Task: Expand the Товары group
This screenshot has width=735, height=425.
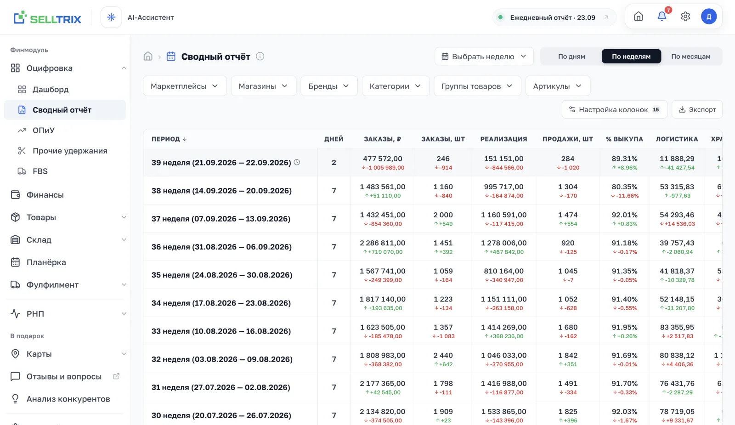Action: point(124,217)
